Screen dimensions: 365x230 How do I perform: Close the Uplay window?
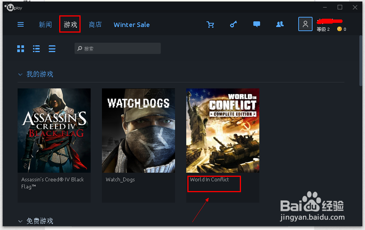[355, 7]
